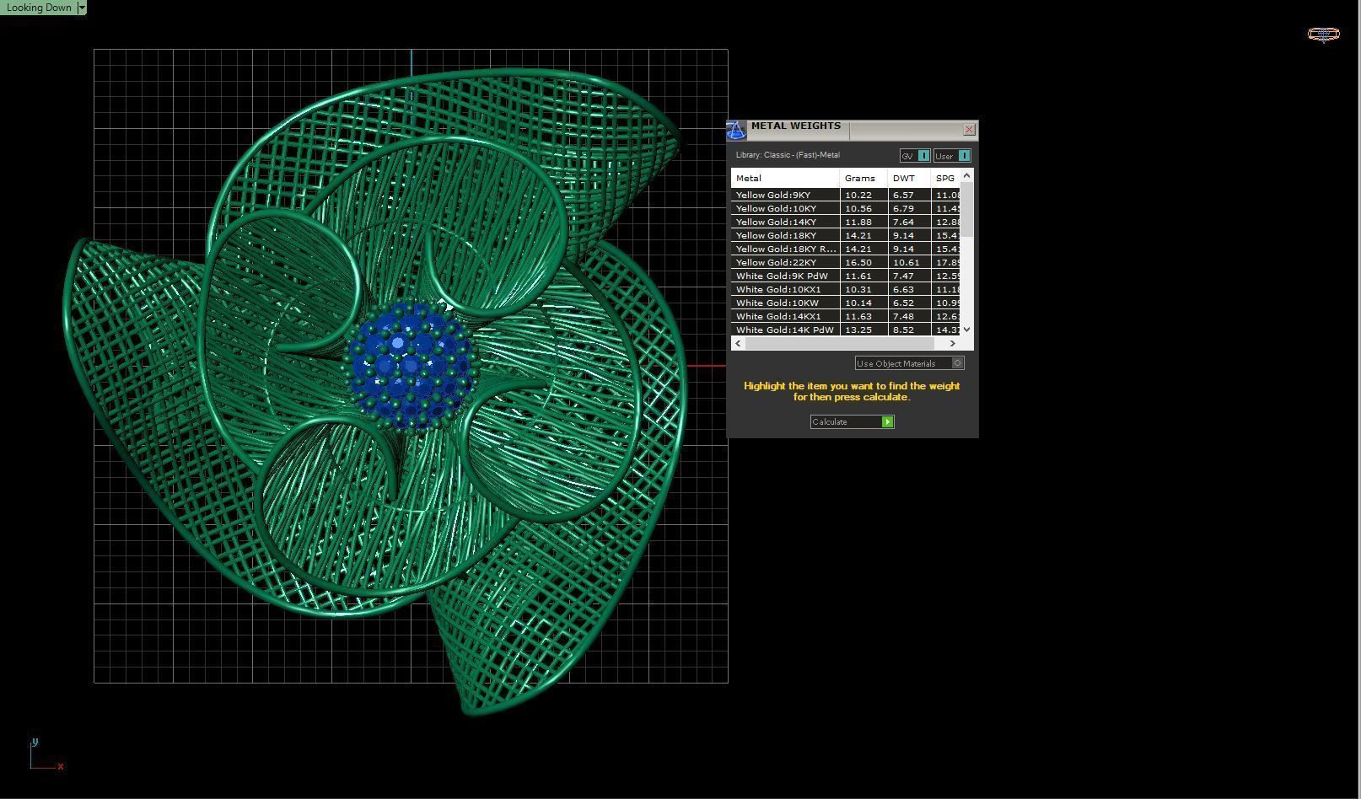The width and height of the screenshot is (1361, 799).
Task: Click the Metal column header
Action: pos(785,178)
